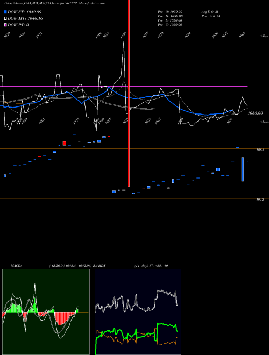This screenshot has width=269, height=355.
Task: Click the 'Pre H: 1050.00' value
Action: point(170,16)
